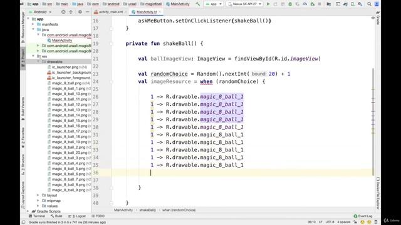This screenshot has height=225, width=401.
Task: Collapse the res folder node
Action: (33, 56)
